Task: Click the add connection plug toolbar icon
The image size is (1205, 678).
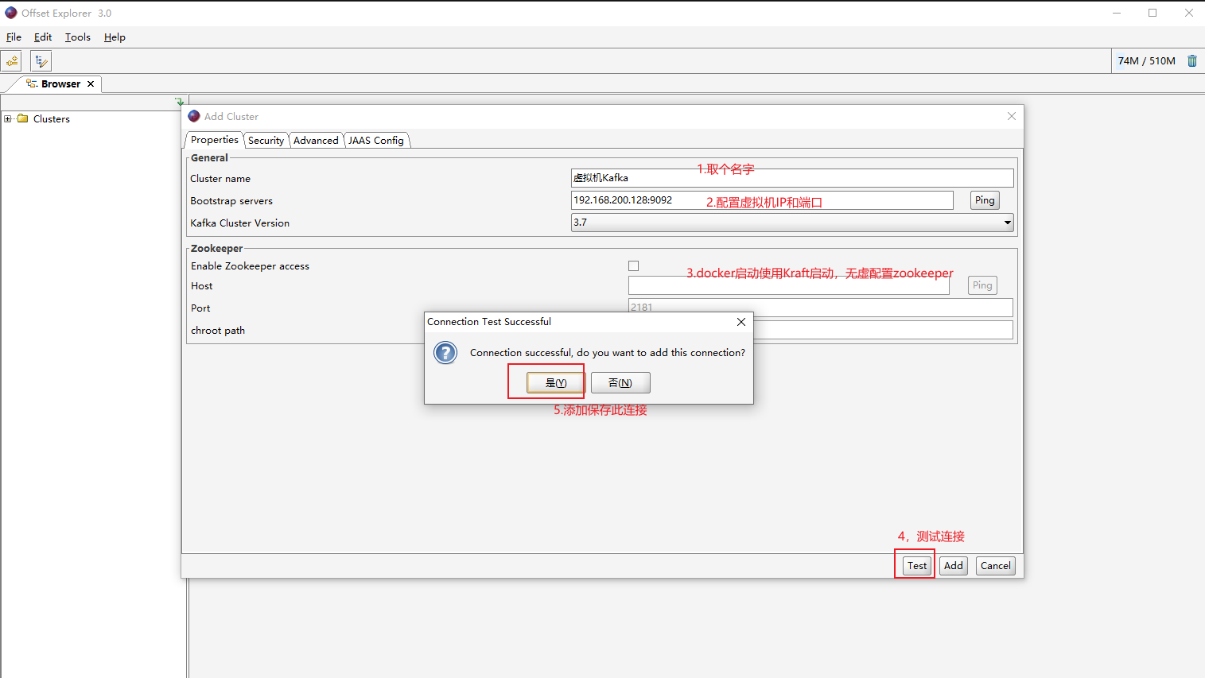Action: pyautogui.click(x=12, y=61)
